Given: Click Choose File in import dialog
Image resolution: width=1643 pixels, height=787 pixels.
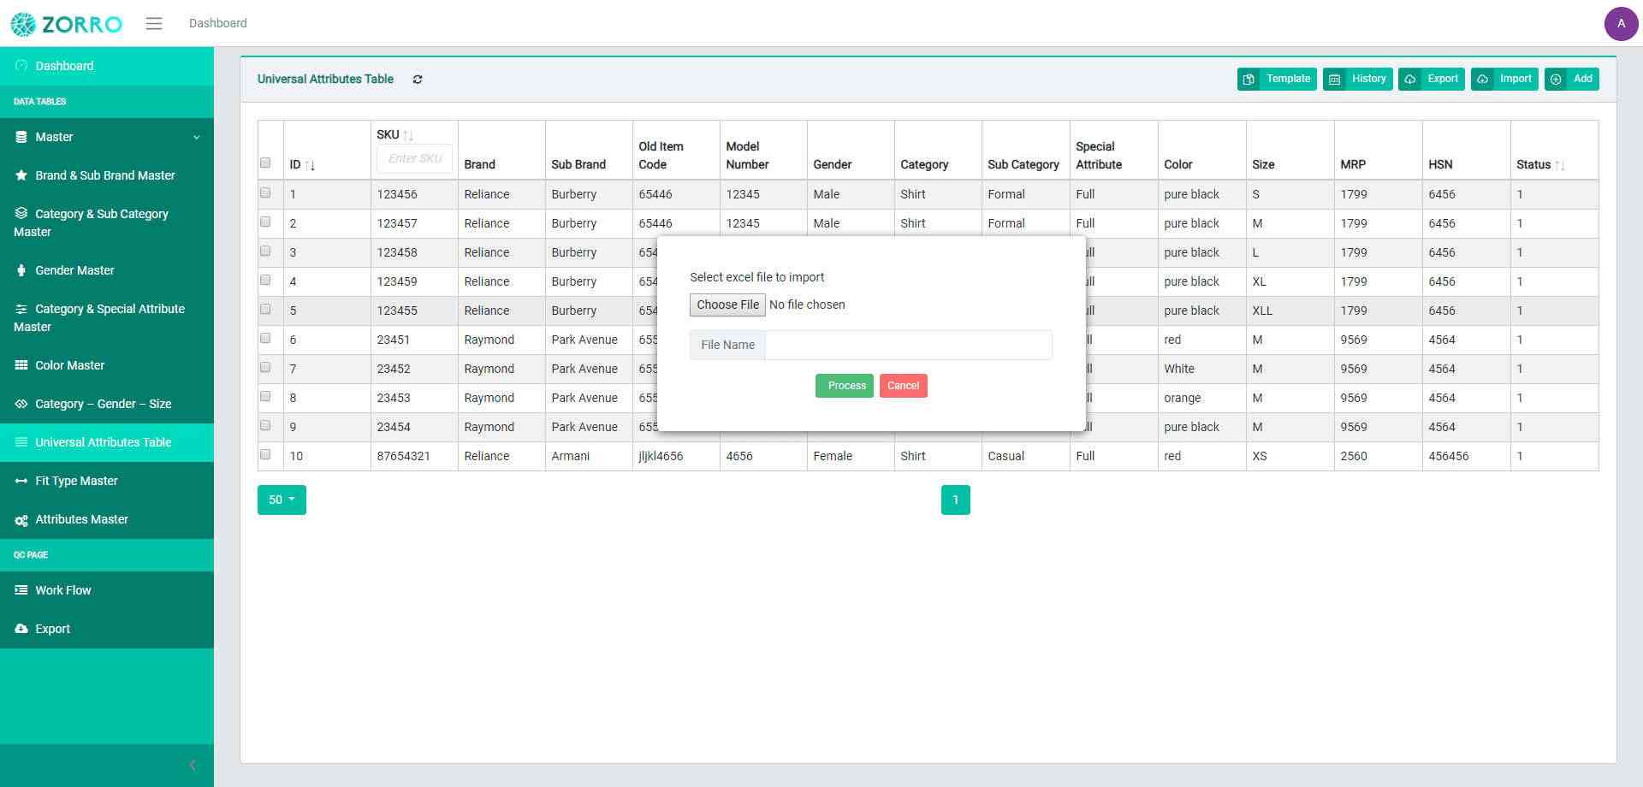Looking at the screenshot, I should [x=727, y=305].
